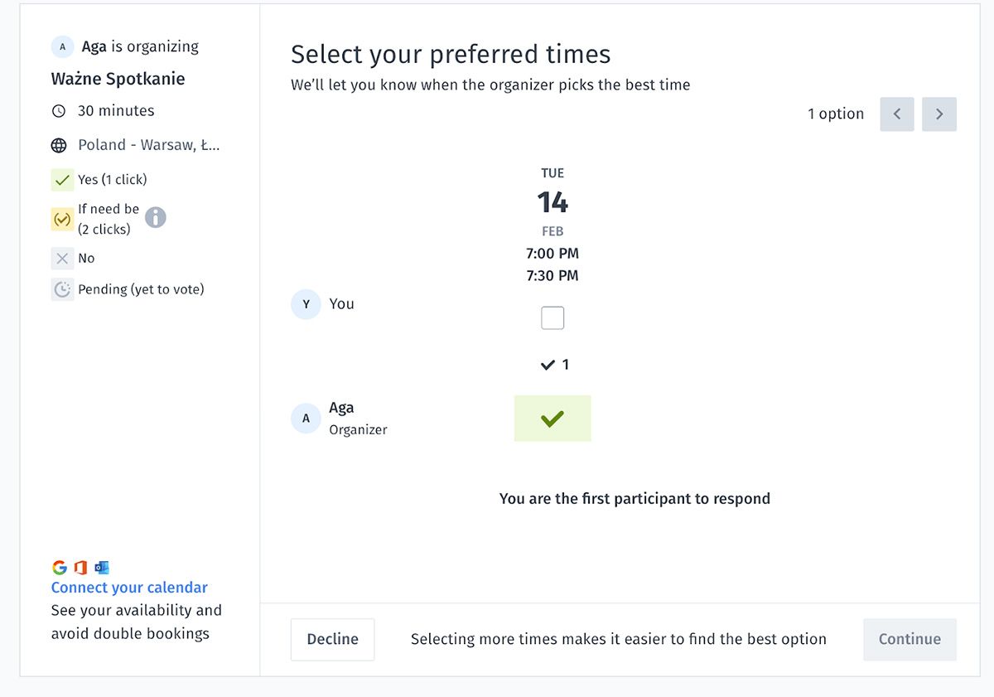Click the info icon beside If need be

pos(156,217)
